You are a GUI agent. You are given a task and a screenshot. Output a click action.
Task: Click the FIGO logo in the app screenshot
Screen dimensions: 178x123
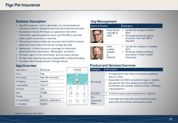pos(77,70)
